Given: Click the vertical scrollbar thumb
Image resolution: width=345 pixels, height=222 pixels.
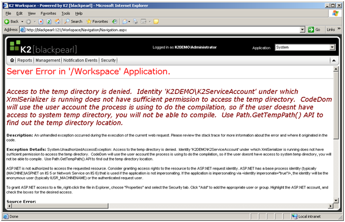Looking at the screenshot, I should (x=336, y=105).
